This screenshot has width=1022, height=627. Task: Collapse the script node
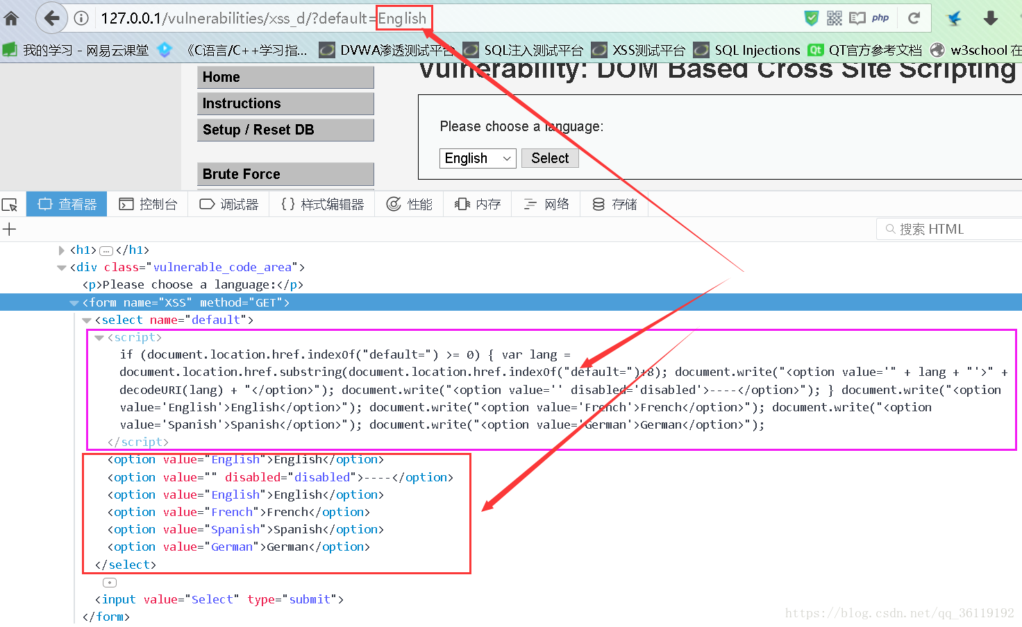[99, 338]
